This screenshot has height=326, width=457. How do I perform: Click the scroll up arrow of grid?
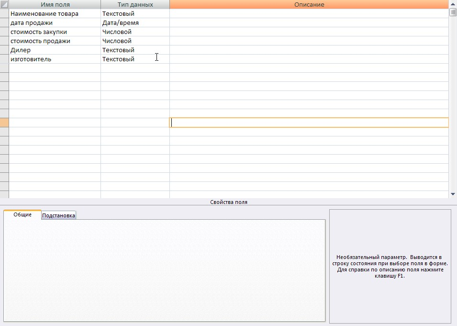tap(453, 4)
